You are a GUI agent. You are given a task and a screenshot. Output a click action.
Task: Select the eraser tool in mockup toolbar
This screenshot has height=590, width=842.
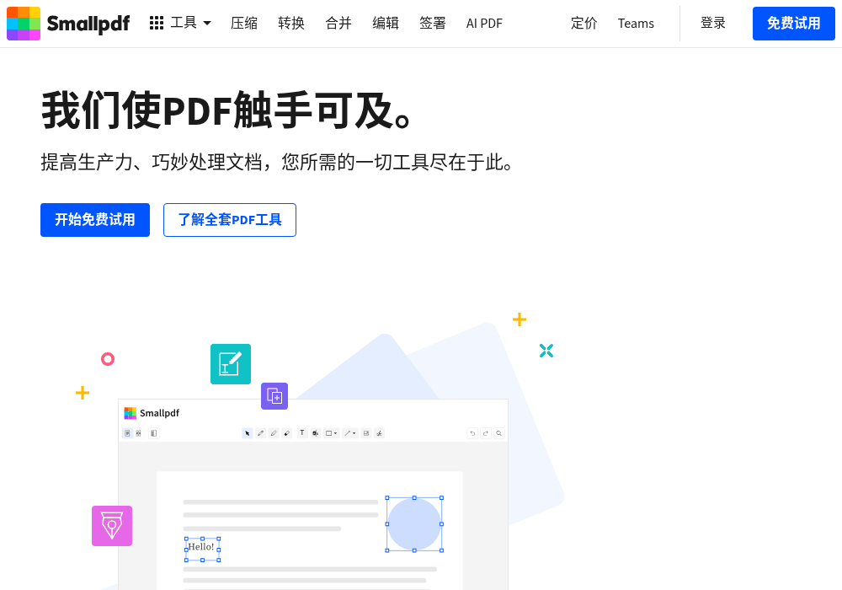[287, 433]
